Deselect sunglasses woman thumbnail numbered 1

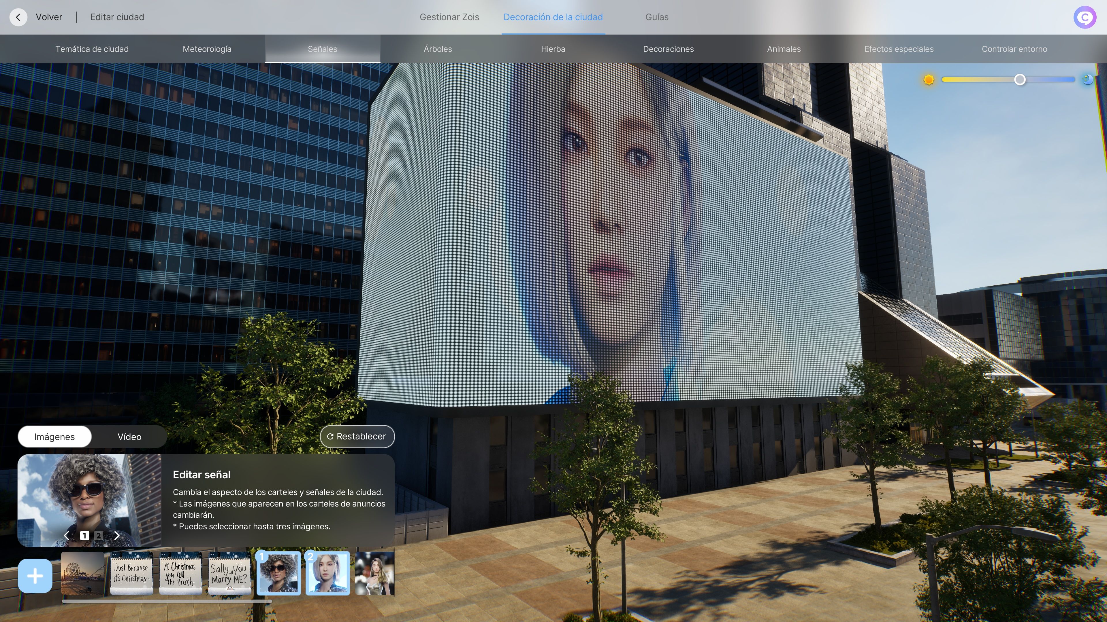coord(278,573)
